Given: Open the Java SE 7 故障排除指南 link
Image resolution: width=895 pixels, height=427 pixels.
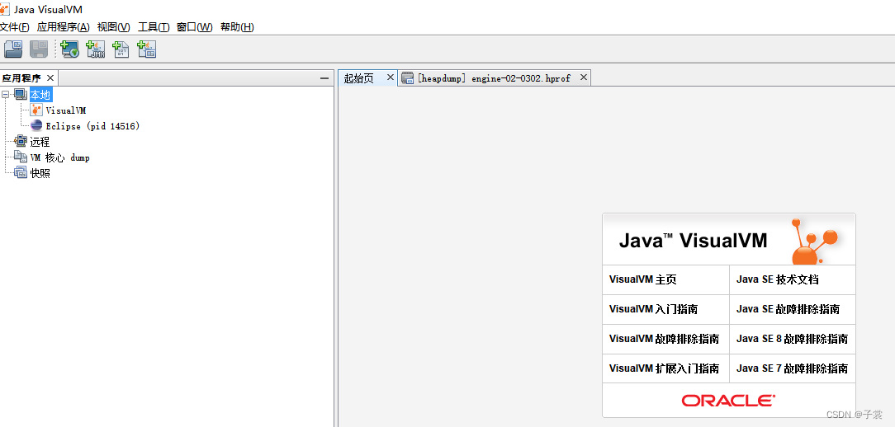Looking at the screenshot, I should (792, 368).
